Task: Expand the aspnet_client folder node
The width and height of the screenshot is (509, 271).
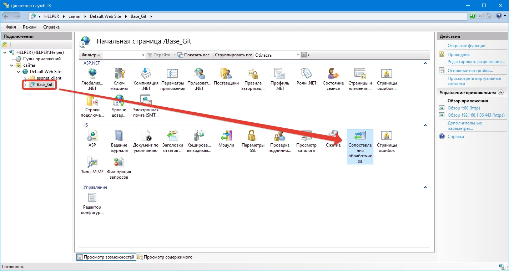Action: [25, 78]
